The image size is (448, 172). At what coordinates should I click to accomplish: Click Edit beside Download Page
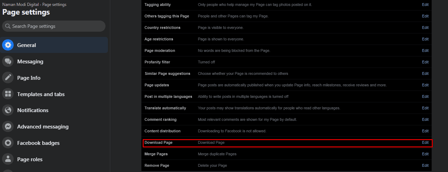click(425, 142)
